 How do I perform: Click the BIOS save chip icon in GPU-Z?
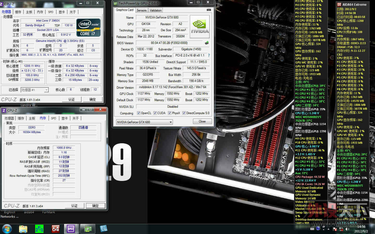pos(207,43)
